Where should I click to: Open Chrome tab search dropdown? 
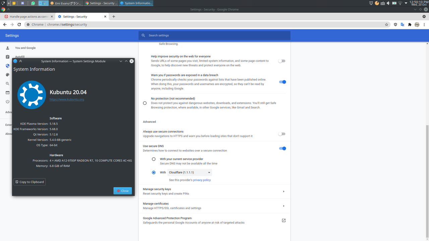424,16
